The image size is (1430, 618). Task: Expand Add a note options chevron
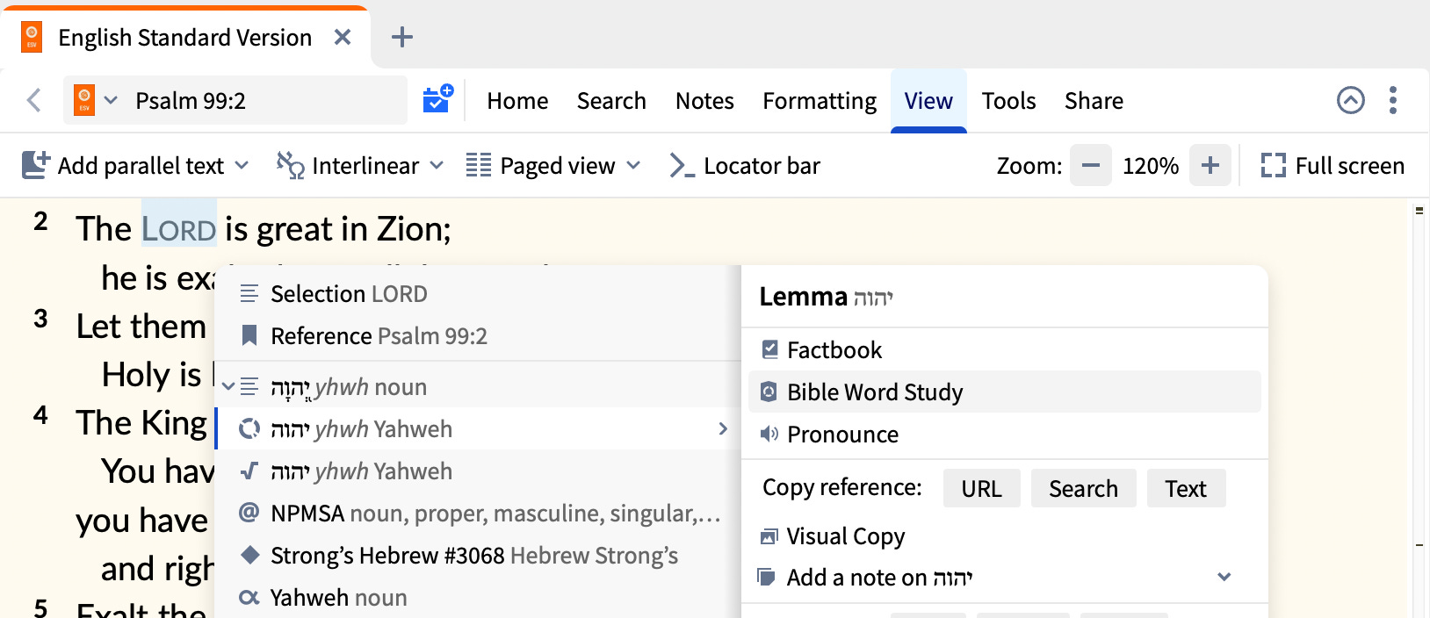click(1224, 577)
